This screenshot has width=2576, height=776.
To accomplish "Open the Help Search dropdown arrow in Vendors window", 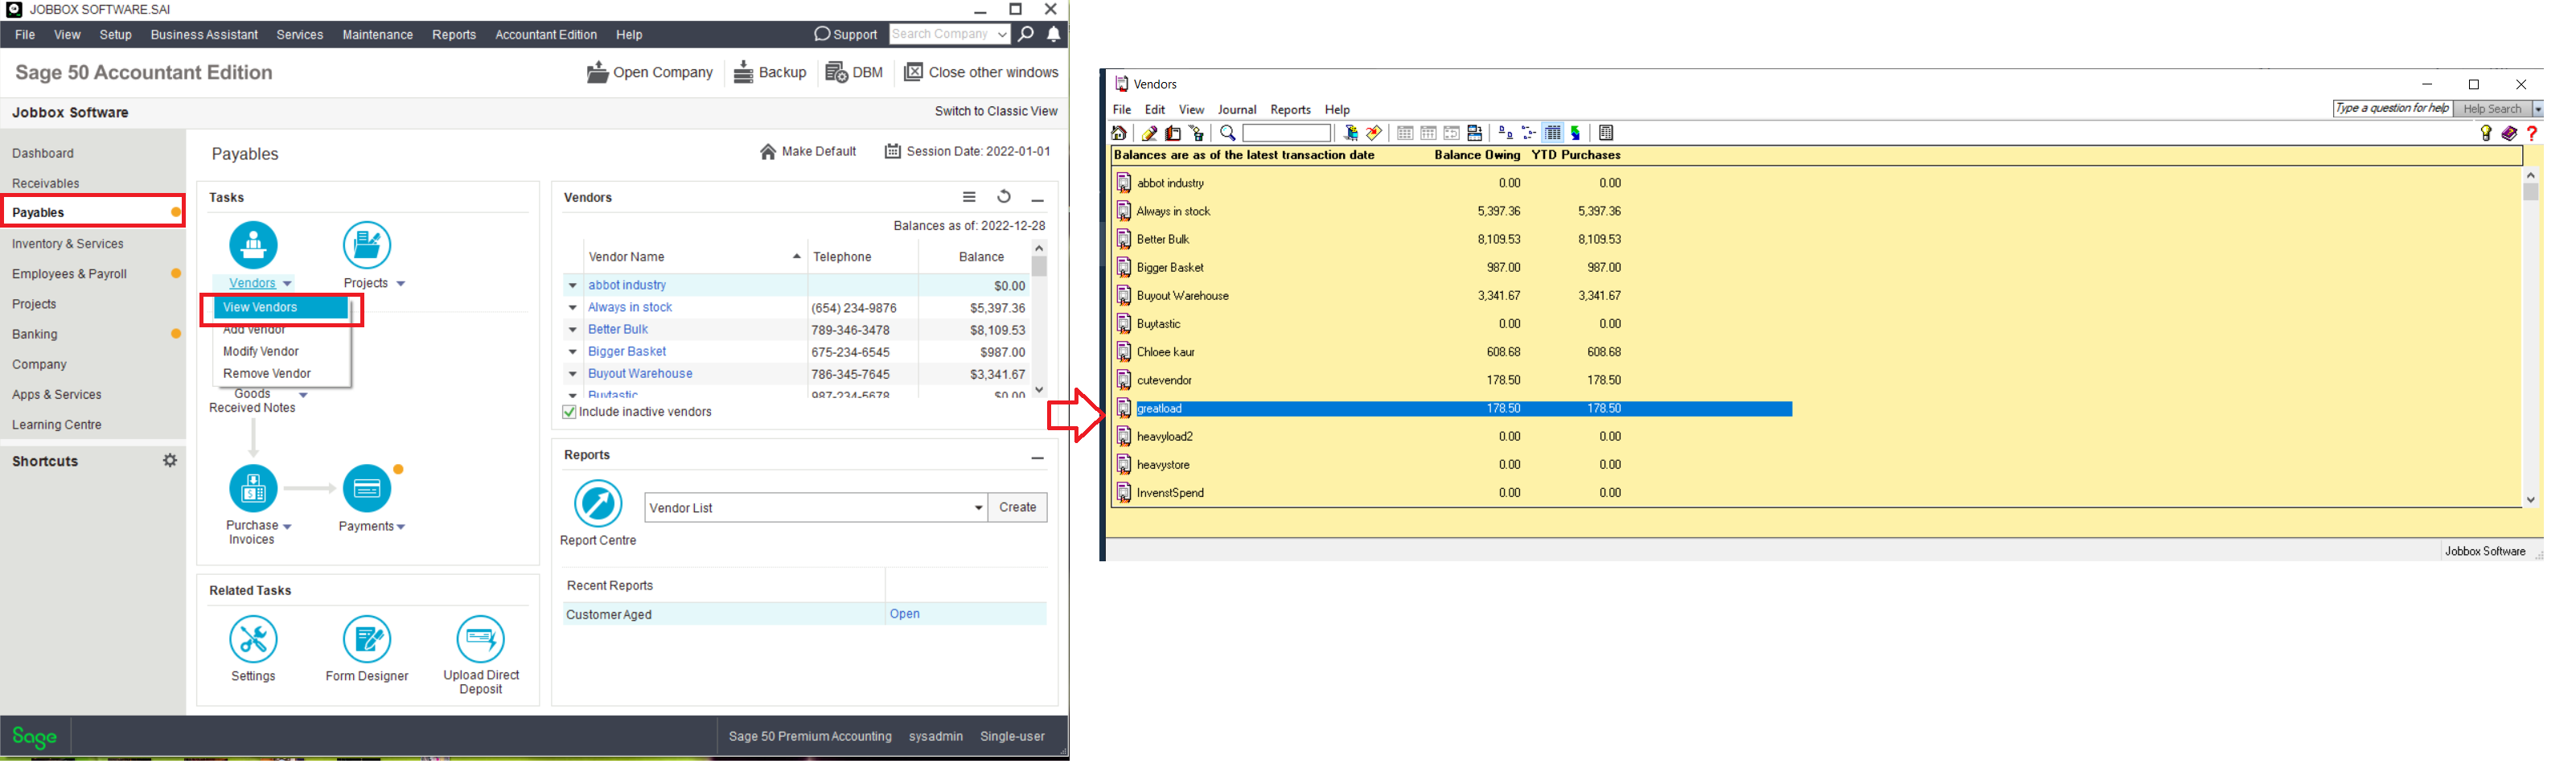I will point(2537,110).
